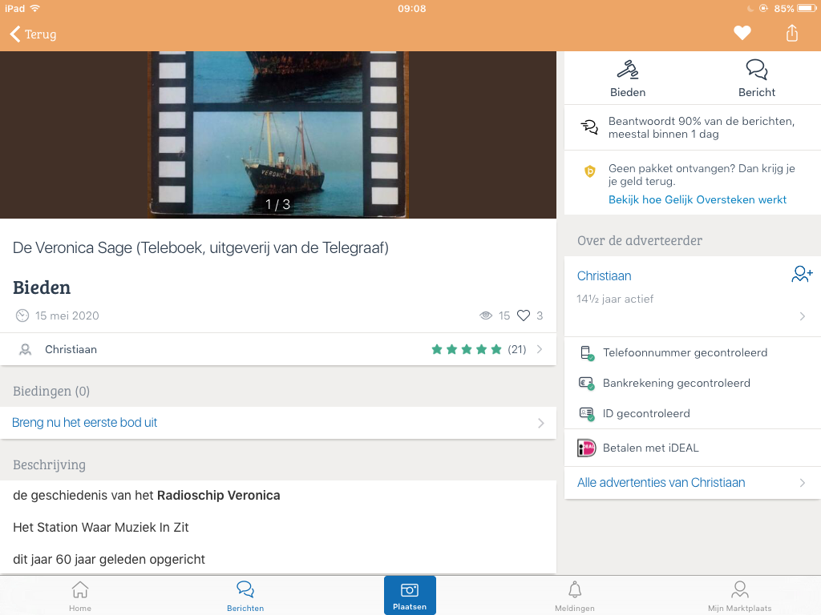The height and width of the screenshot is (615, 821).
Task: Tap the Plaatsen camera button
Action: pos(410,595)
